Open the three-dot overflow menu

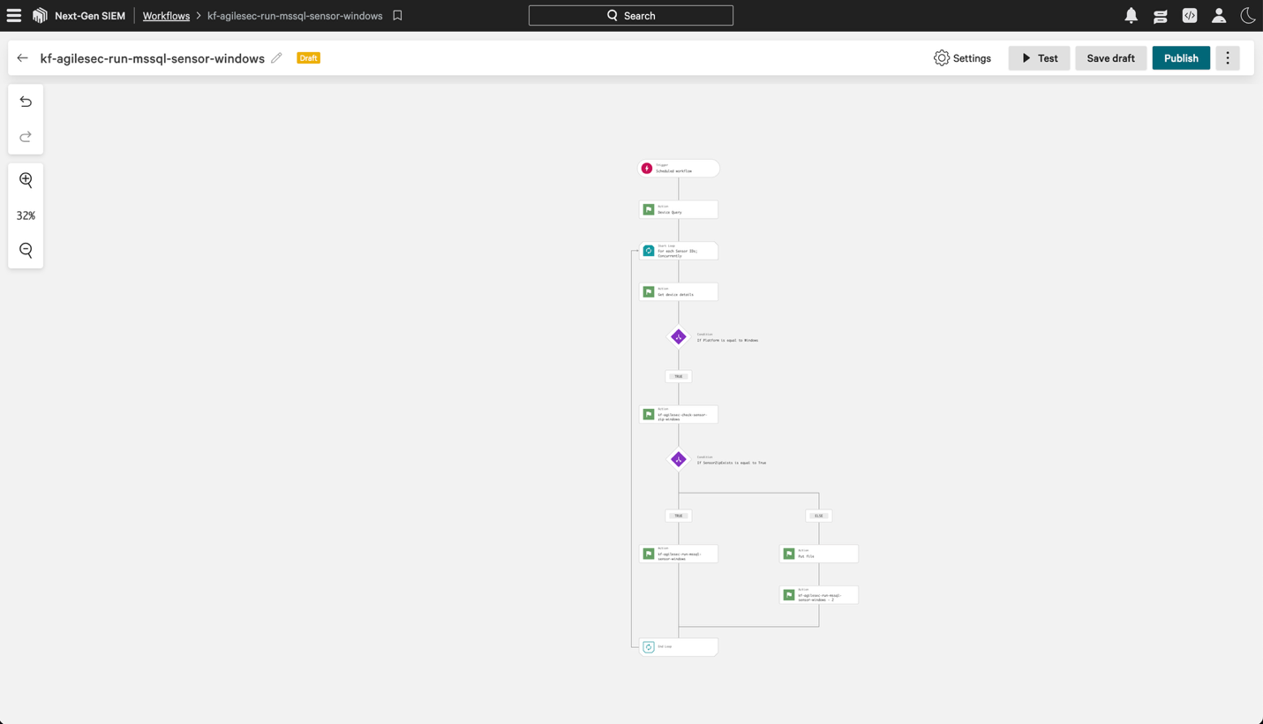click(1227, 57)
